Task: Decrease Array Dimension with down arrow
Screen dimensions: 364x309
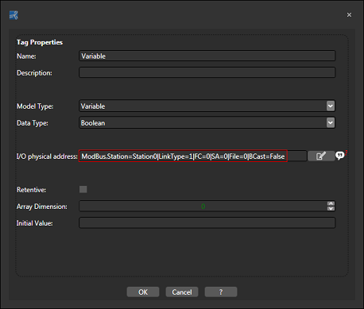Action: (x=331, y=208)
